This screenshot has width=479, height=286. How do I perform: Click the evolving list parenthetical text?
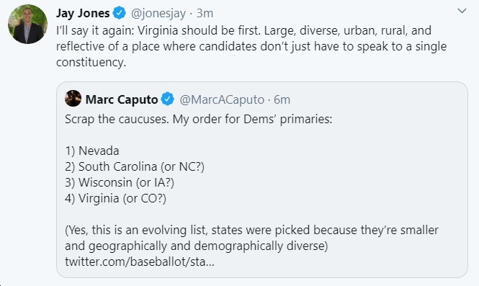coord(251,238)
